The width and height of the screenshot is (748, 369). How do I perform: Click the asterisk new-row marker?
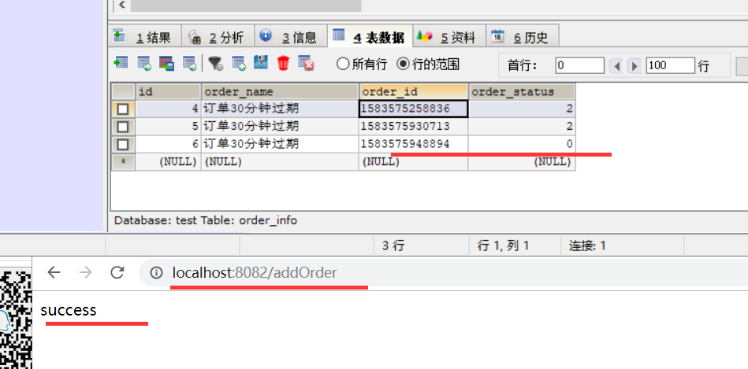coord(123,162)
